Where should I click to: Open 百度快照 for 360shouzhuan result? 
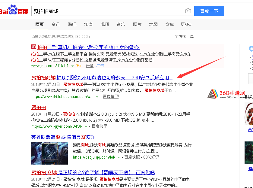click(x=111, y=96)
